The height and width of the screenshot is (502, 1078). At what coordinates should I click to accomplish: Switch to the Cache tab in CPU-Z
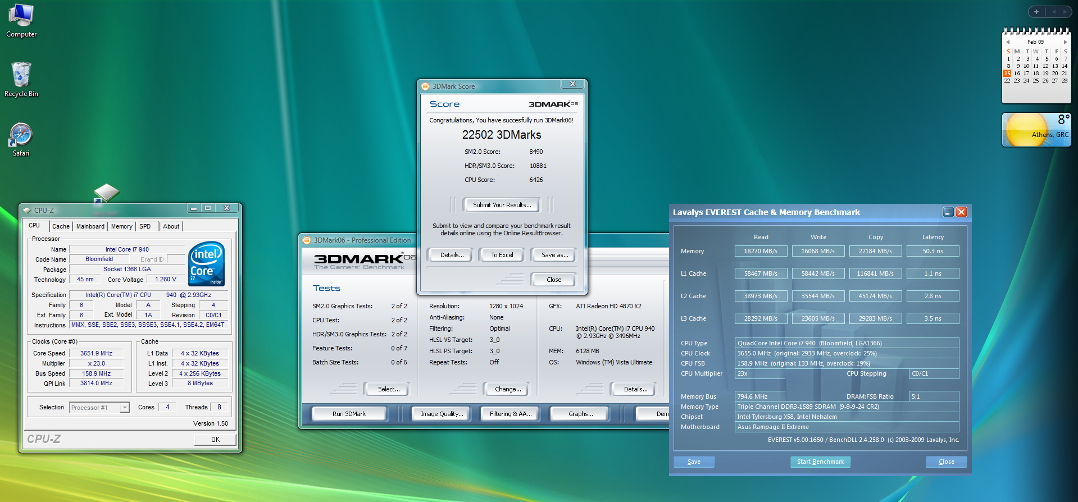click(61, 226)
